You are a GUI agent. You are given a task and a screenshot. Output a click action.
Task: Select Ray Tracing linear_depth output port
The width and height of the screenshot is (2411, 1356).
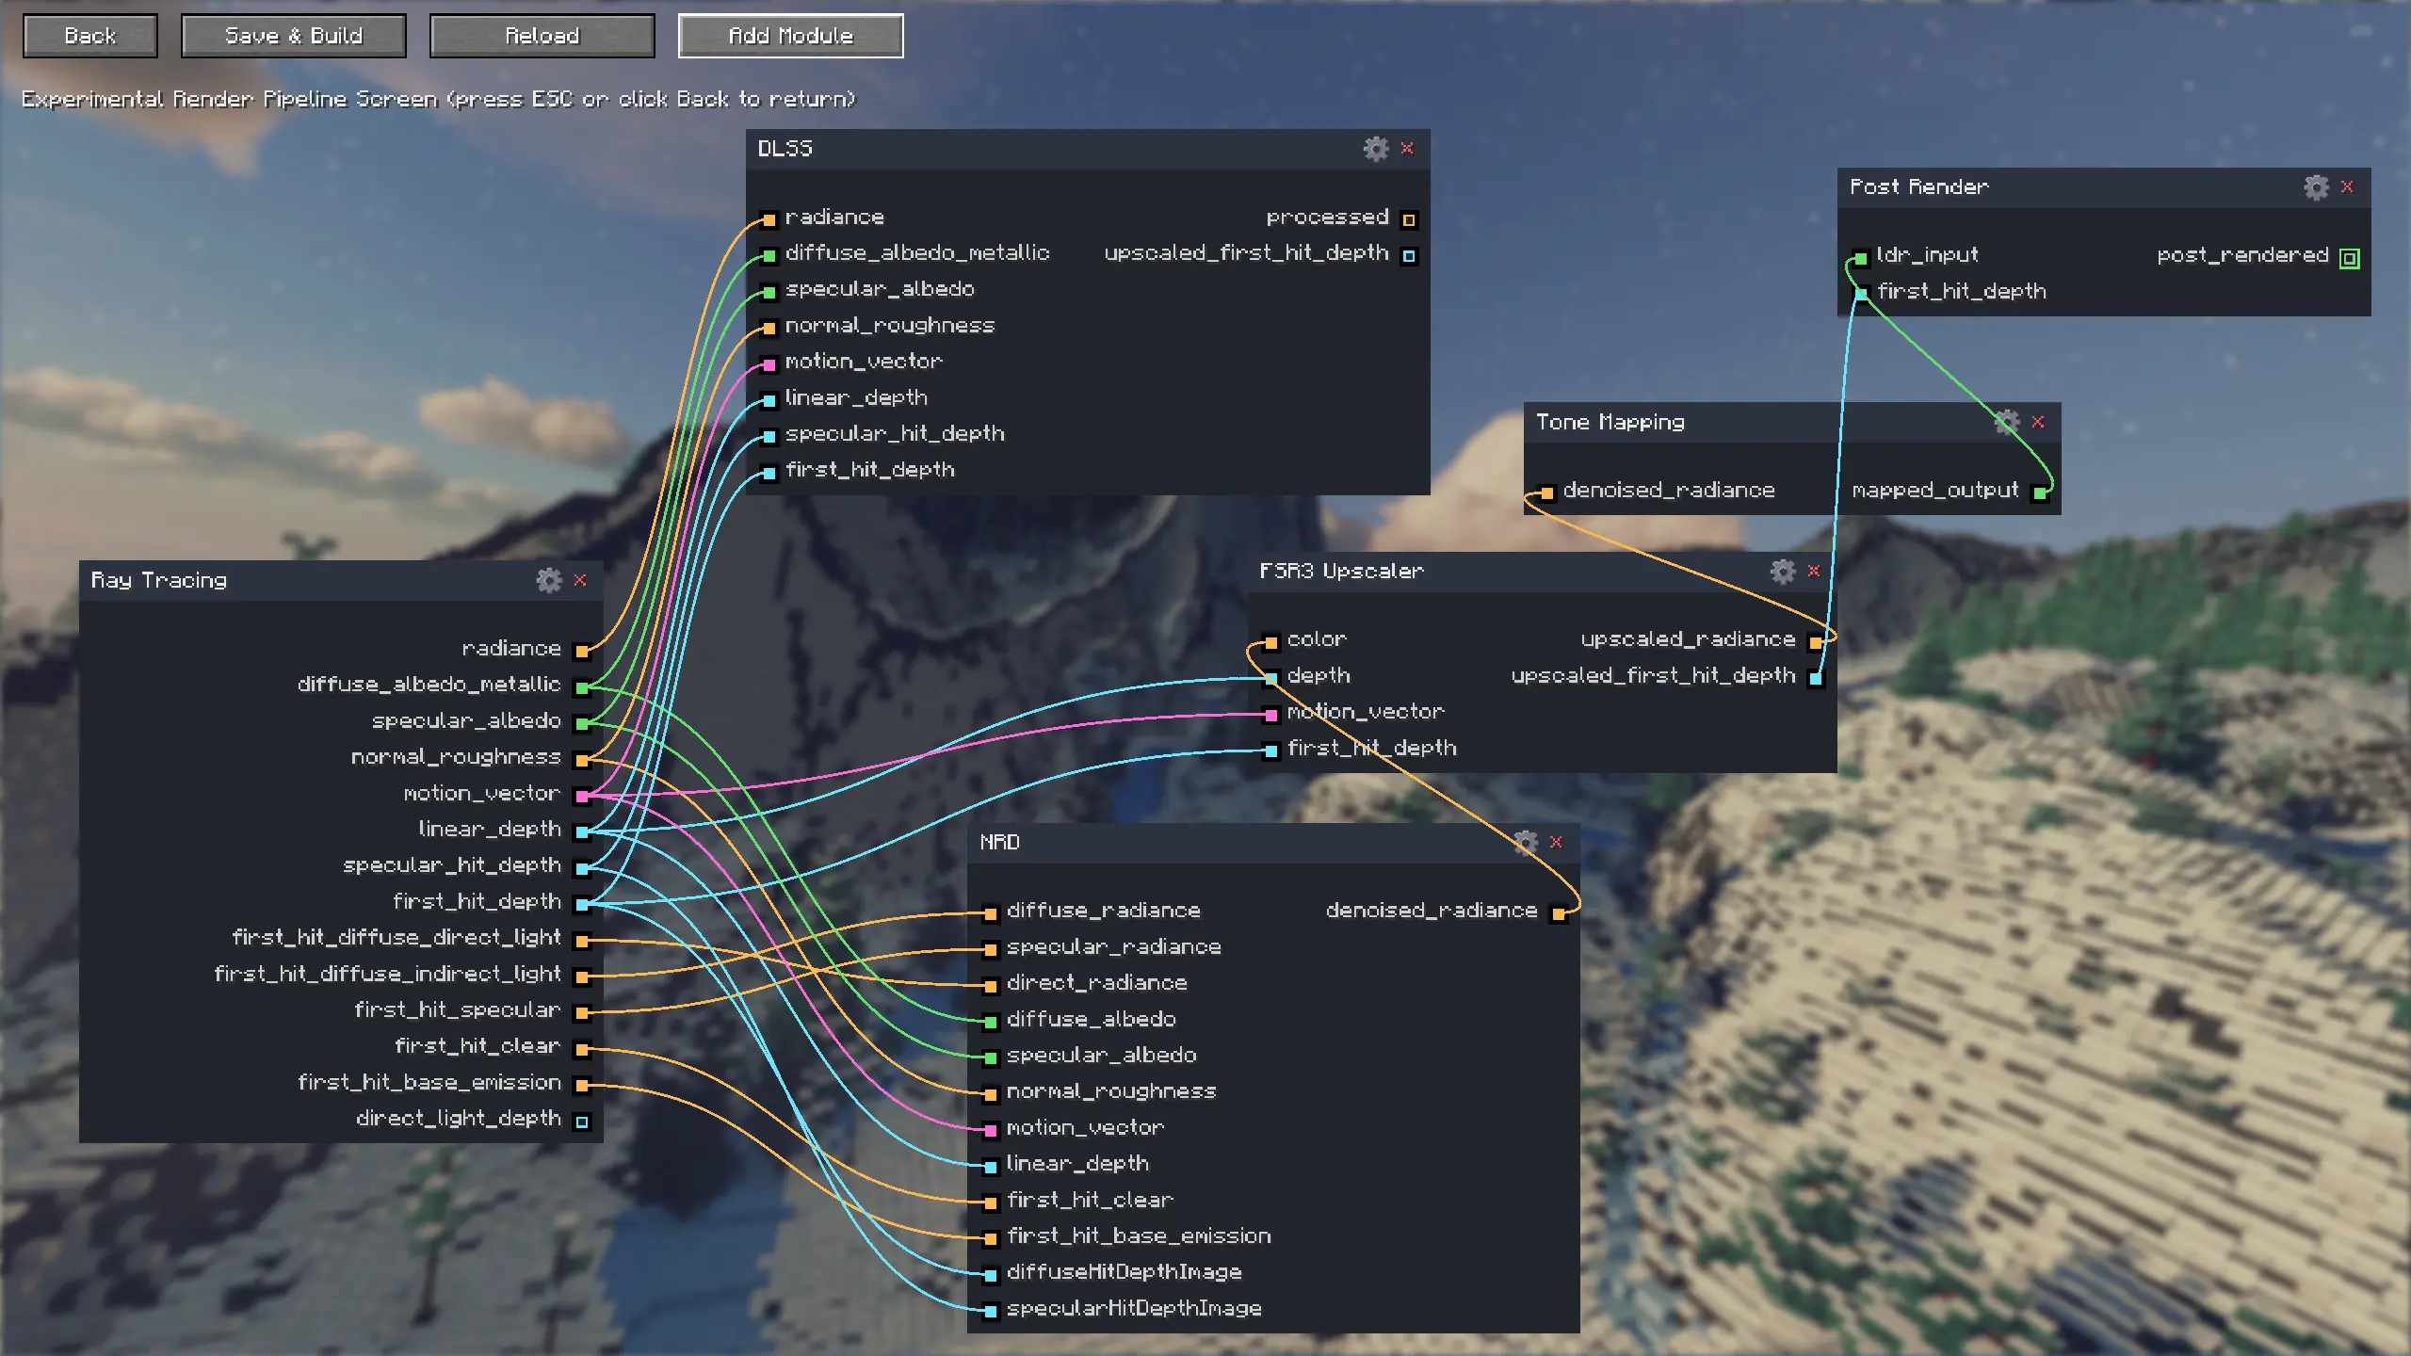pos(582,831)
